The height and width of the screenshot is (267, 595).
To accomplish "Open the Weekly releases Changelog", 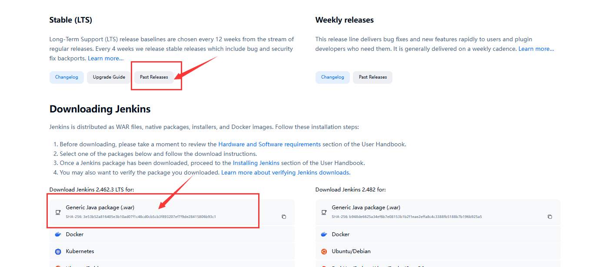I will pos(332,77).
